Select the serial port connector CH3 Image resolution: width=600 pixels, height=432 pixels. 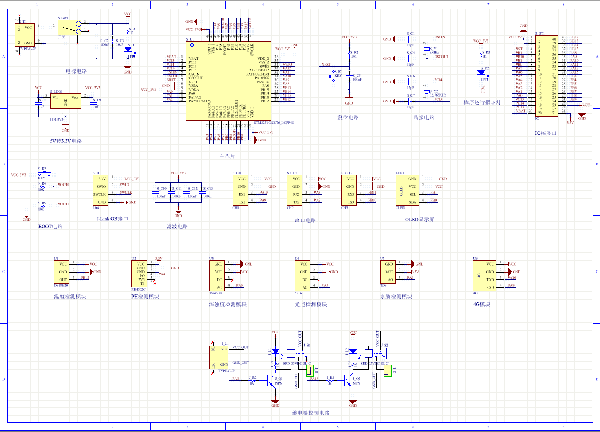(x=349, y=190)
